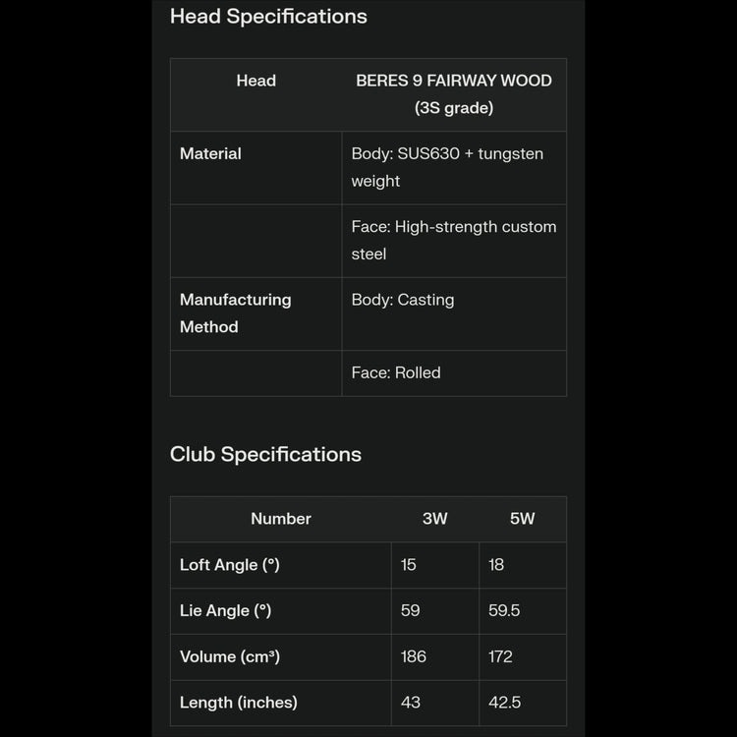Click the Face: Rolled cell
The image size is (737, 737).
(396, 372)
